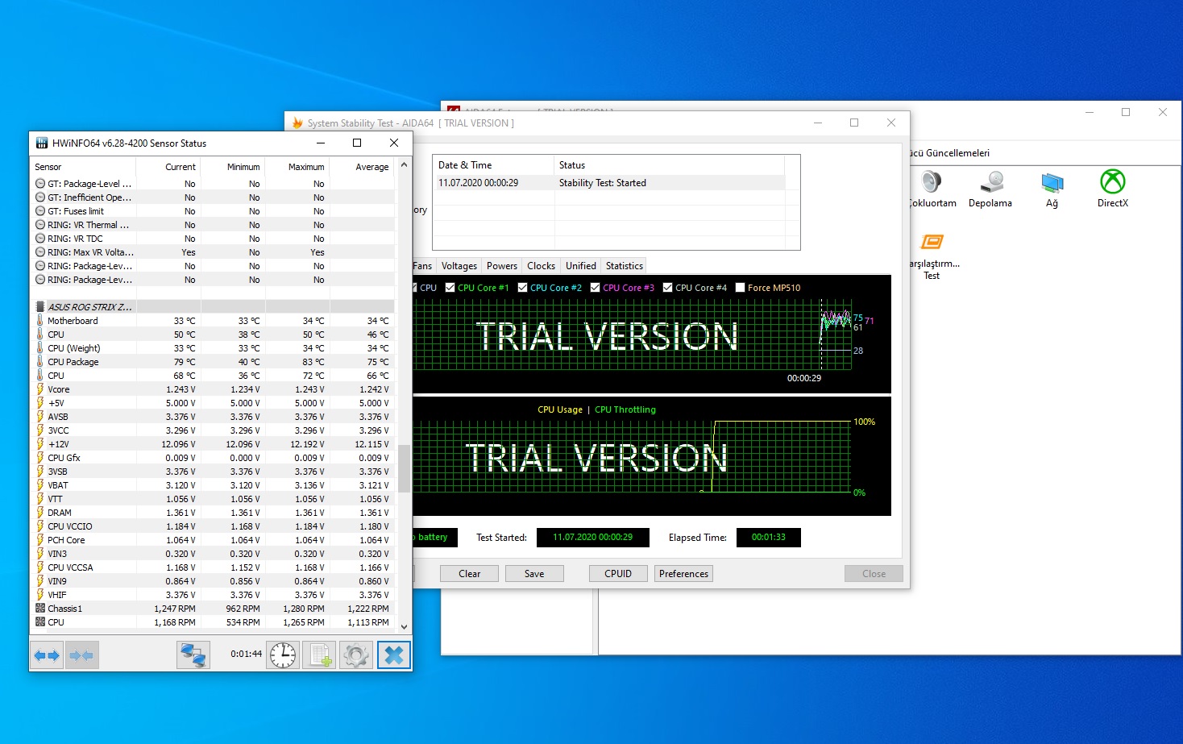Image resolution: width=1183 pixels, height=744 pixels.
Task: Click the Maximum column header
Action: (x=297, y=167)
